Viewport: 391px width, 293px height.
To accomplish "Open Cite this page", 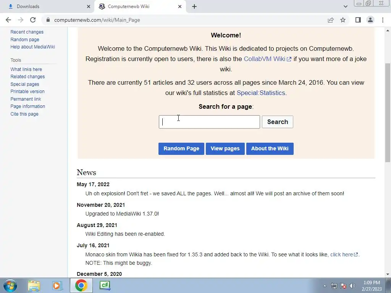I will click(x=24, y=114).
